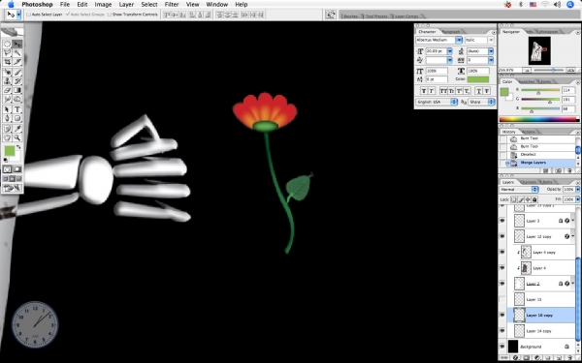582x363 pixels.
Task: Switch to the Histogram tab
Action: coord(549,32)
